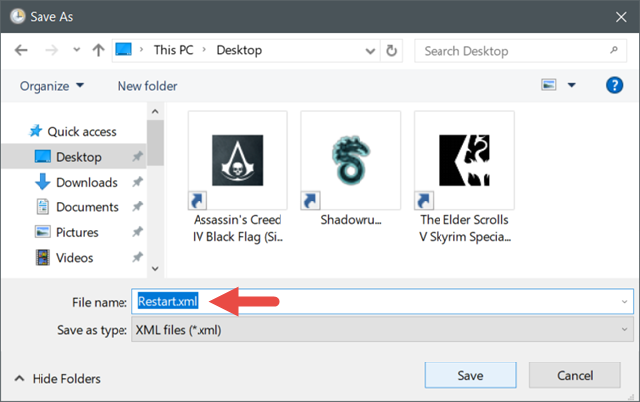Click the Cancel button
This screenshot has height=402, width=640.
(575, 375)
